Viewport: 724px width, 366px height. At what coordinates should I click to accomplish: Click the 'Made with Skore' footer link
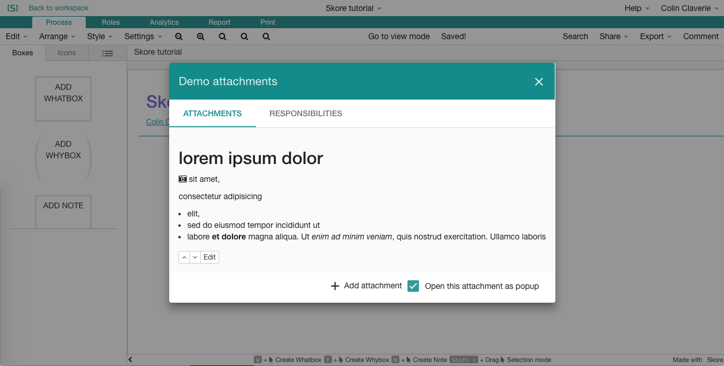pyautogui.click(x=698, y=360)
